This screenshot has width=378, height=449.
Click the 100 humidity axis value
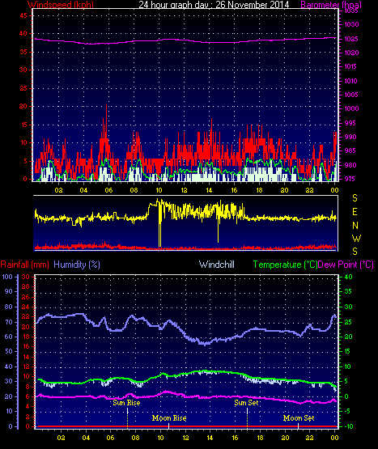pyautogui.click(x=7, y=277)
